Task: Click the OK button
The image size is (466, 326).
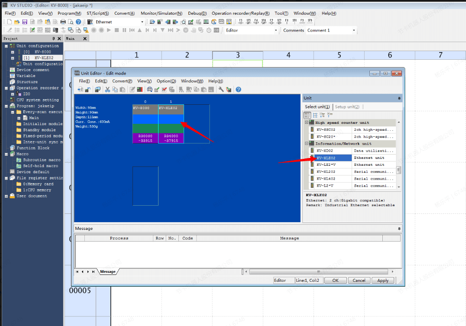Action: point(335,280)
